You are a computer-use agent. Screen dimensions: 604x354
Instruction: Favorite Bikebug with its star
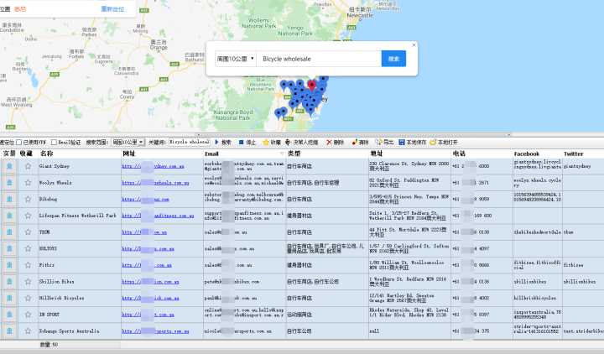[x=28, y=199]
